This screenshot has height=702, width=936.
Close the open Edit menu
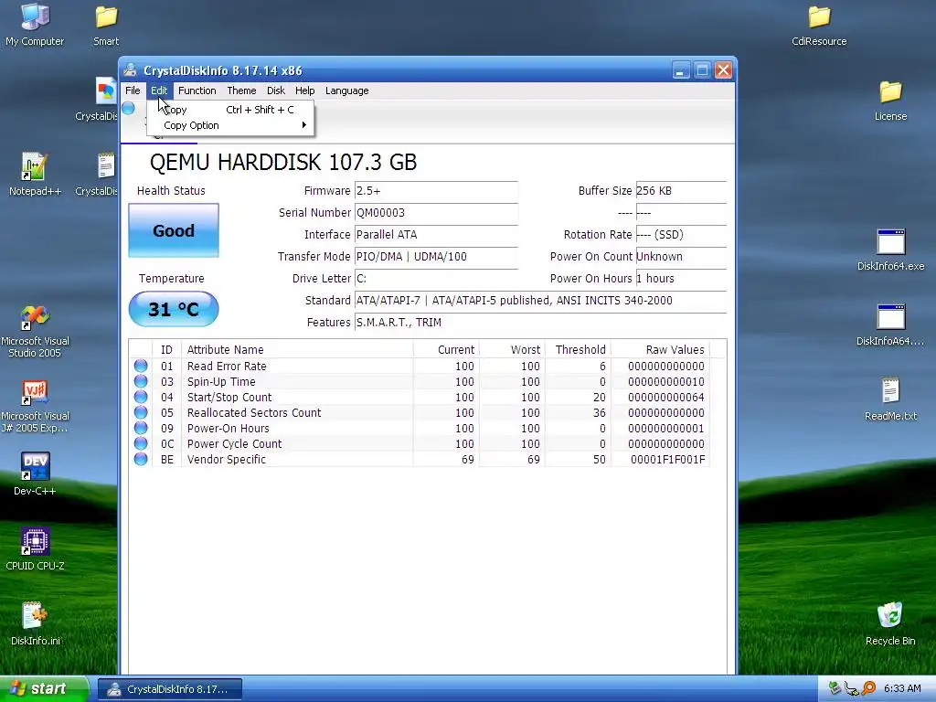point(159,90)
